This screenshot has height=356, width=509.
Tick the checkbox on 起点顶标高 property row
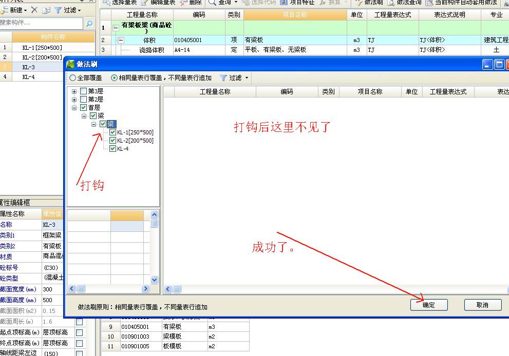click(x=79, y=332)
